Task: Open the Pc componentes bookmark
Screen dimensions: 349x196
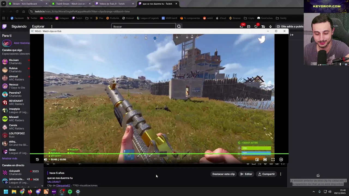Action: [x=190, y=18]
